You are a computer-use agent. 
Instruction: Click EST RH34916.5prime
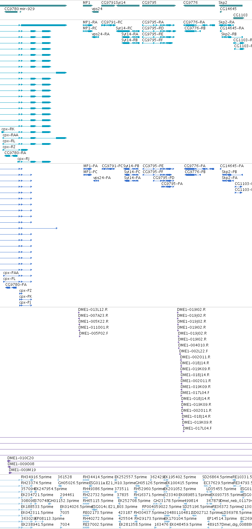(x=36, y=477)
